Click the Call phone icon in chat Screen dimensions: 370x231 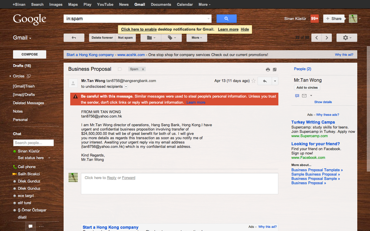point(15,167)
